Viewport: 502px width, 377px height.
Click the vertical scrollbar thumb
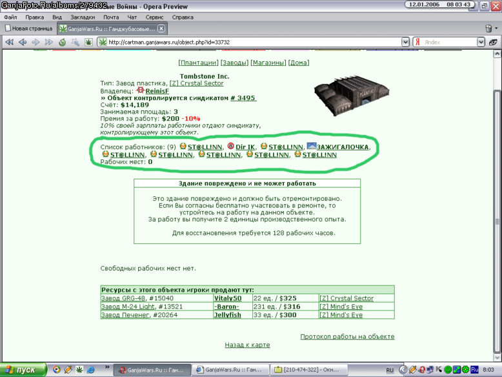pyautogui.click(x=497, y=221)
